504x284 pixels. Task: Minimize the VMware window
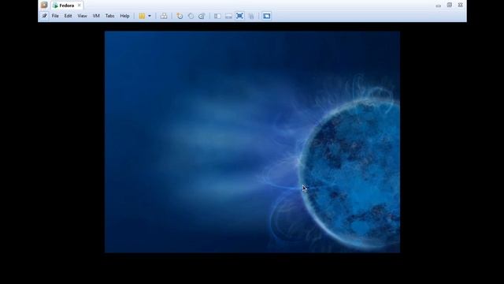pyautogui.click(x=438, y=6)
